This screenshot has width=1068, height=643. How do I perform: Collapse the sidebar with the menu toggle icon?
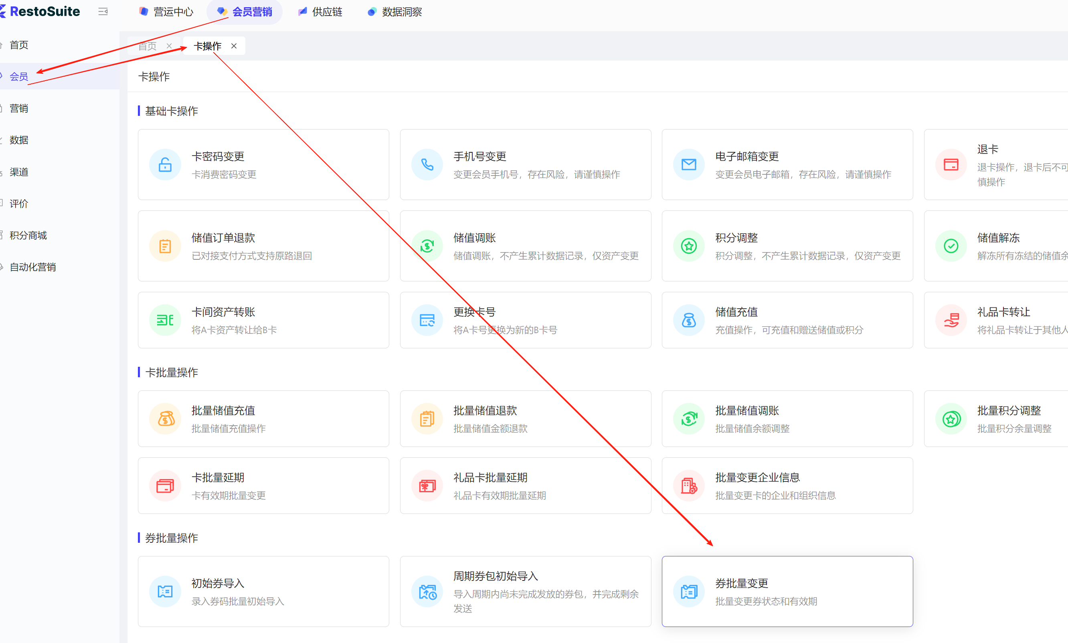[103, 12]
